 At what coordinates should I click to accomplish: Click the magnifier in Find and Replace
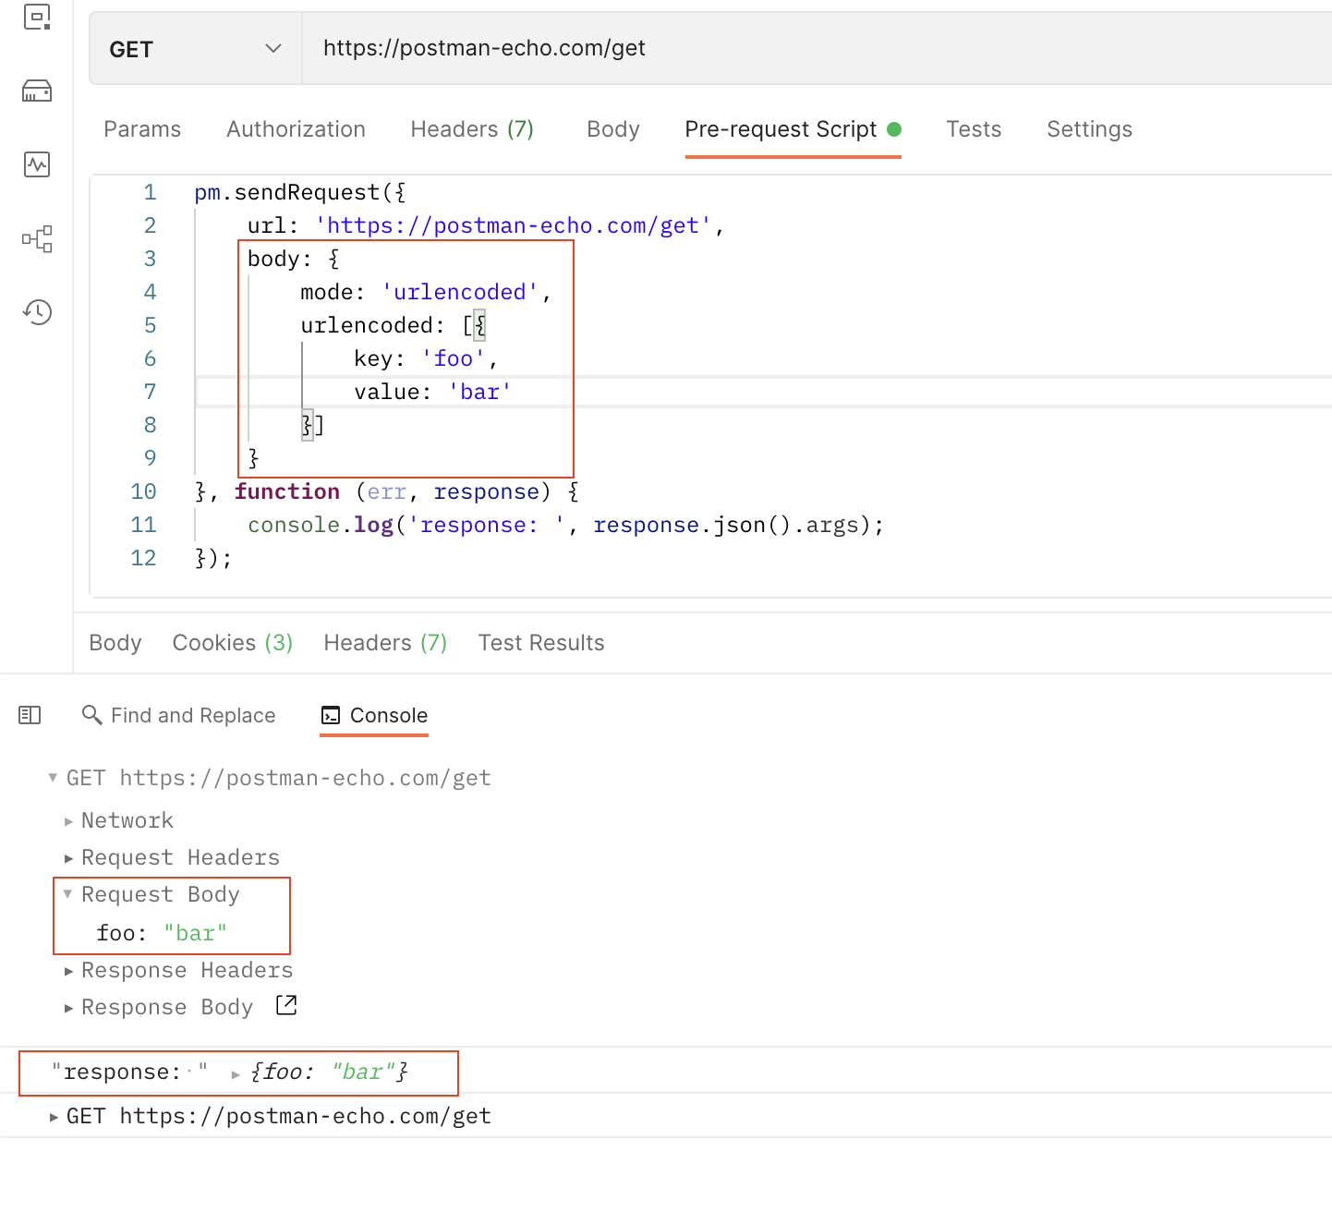click(91, 714)
